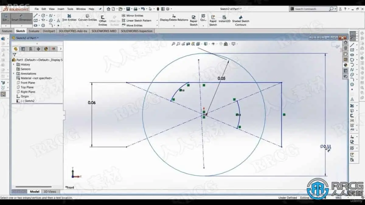
Task: Click the Trim Entities tool
Action: coord(69,18)
